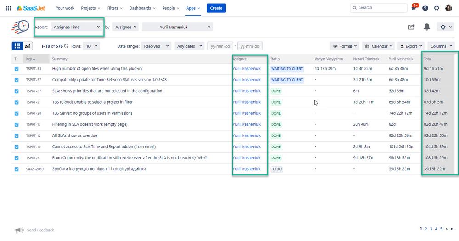
Task: Open the Columns dropdown
Action: point(441,46)
